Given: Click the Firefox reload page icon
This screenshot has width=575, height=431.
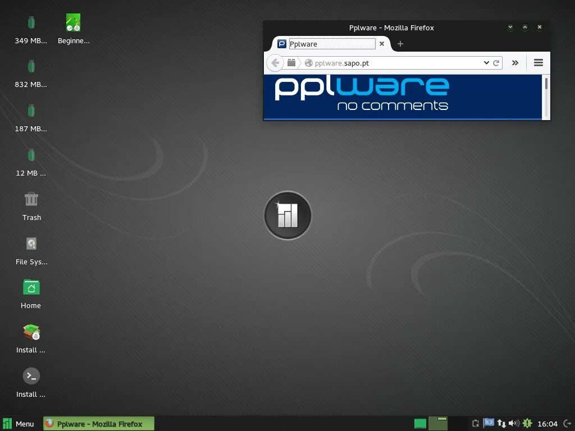Looking at the screenshot, I should coord(496,63).
